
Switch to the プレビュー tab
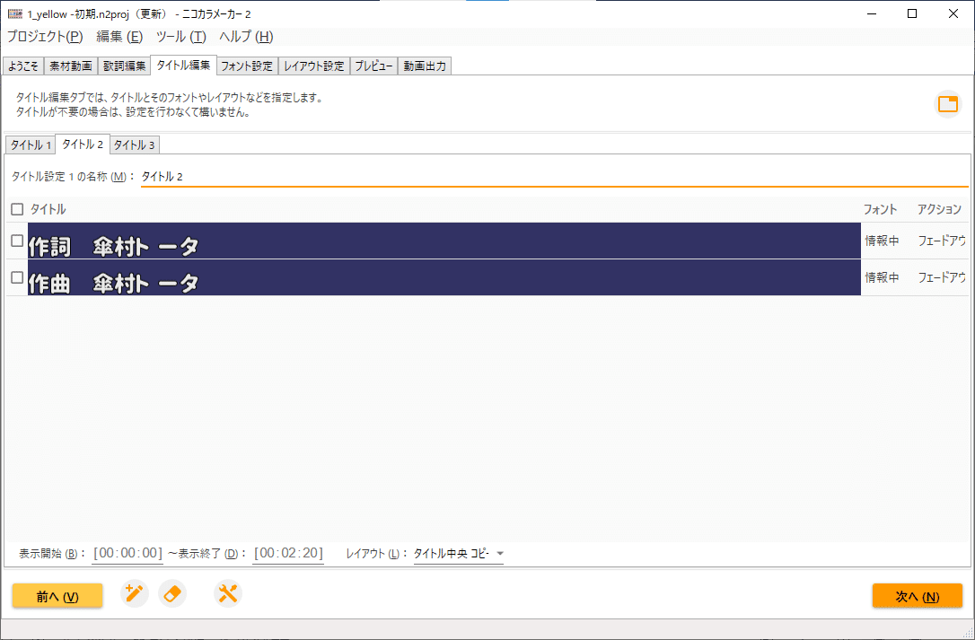tap(373, 65)
